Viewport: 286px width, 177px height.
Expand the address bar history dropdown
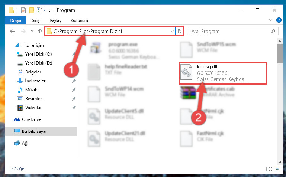(172, 31)
